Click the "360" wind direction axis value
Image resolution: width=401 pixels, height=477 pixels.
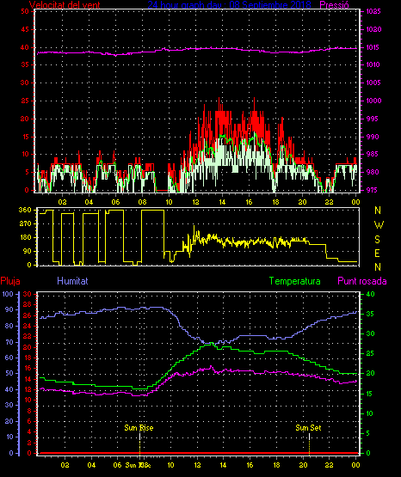coord(25,210)
